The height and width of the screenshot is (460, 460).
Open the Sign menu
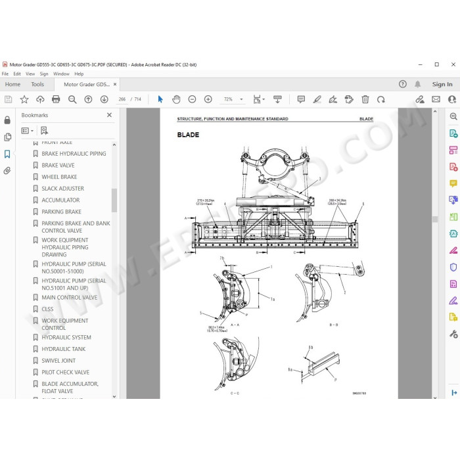(x=44, y=74)
